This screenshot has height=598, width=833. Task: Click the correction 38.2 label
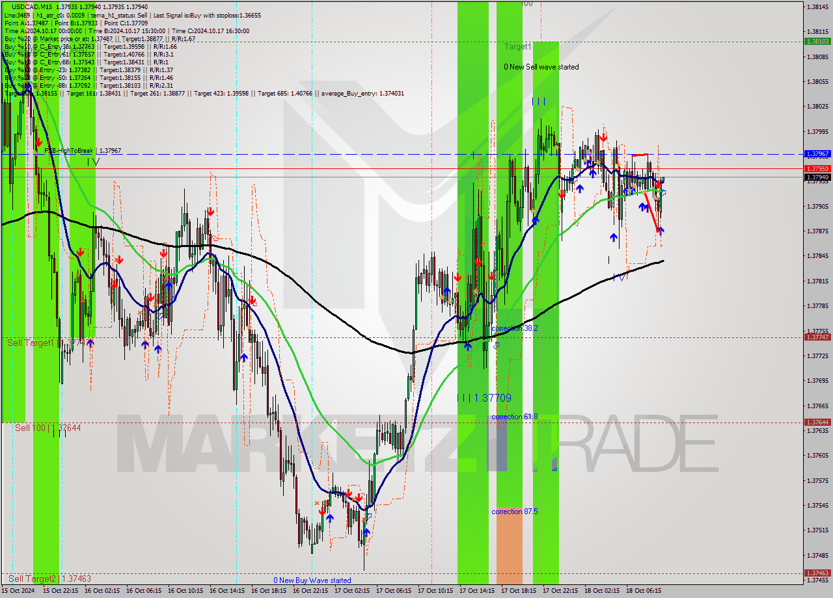click(x=515, y=328)
